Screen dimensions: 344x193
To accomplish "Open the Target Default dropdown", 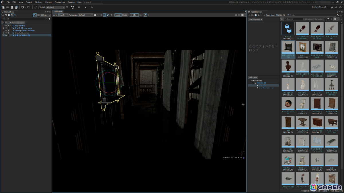I will [x=55, y=7].
